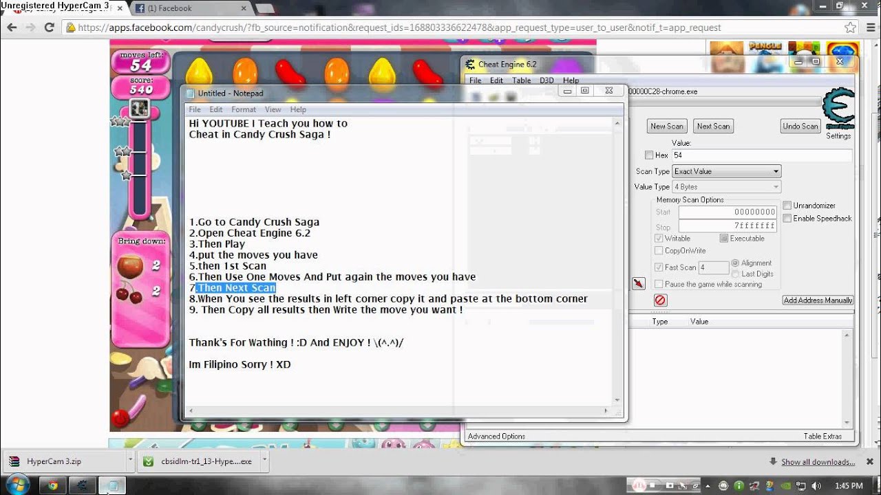Click the Undo Scan button

point(800,126)
